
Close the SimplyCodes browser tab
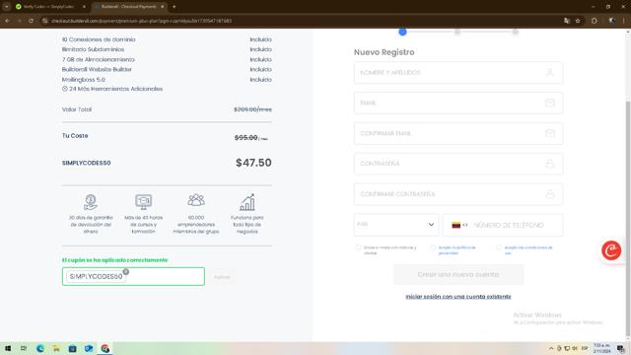coord(84,7)
